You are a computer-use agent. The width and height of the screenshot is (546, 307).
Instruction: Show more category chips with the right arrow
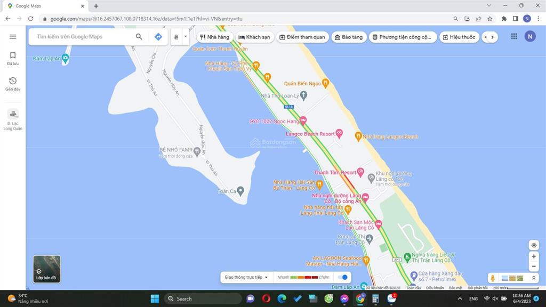[x=492, y=37]
